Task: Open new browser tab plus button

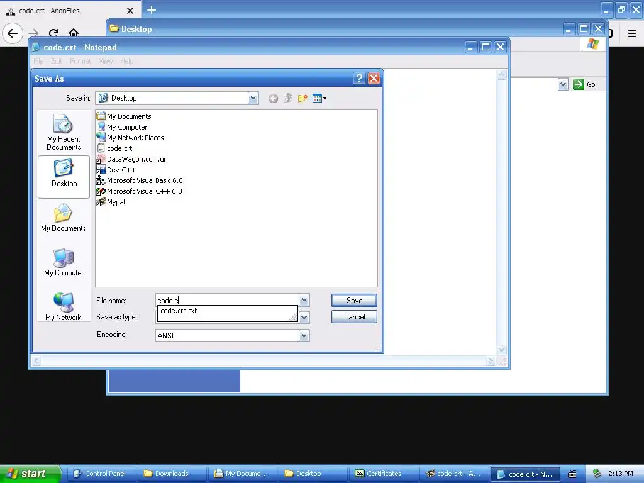Action: [x=152, y=10]
